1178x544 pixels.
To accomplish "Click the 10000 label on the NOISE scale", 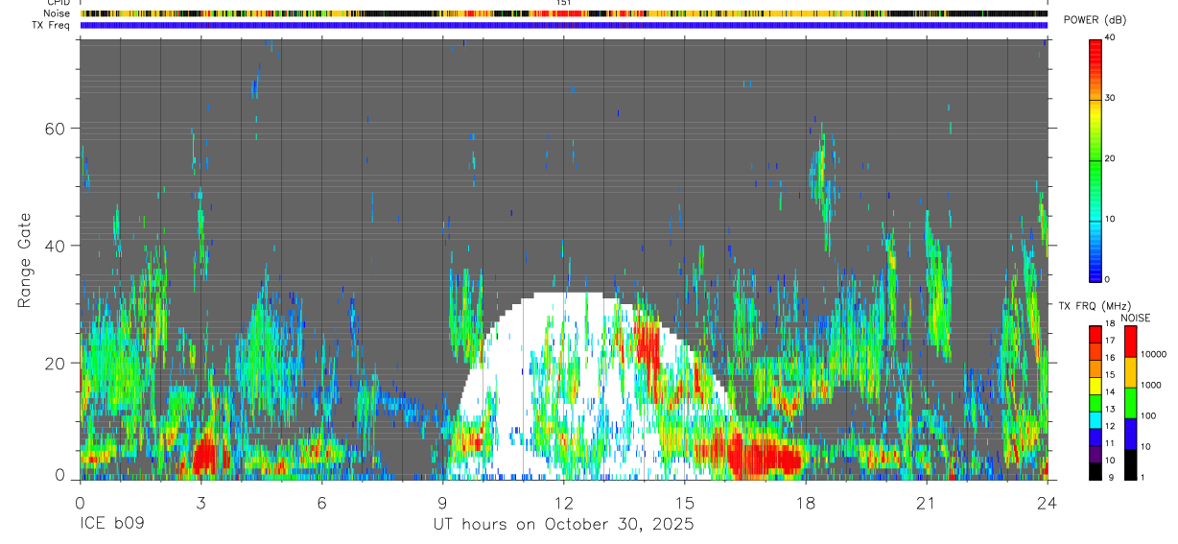I will tap(1154, 354).
